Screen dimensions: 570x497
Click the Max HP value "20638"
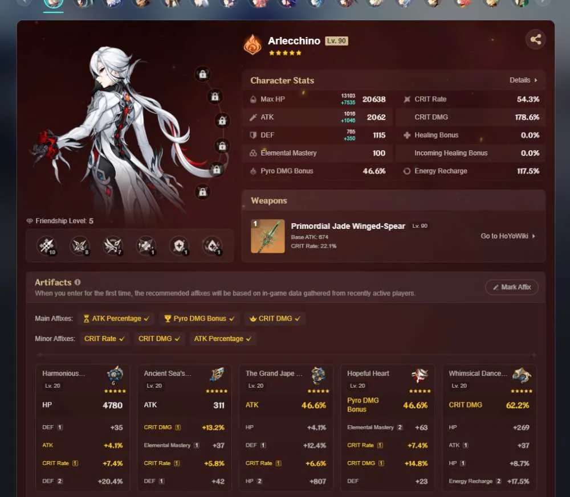click(374, 99)
